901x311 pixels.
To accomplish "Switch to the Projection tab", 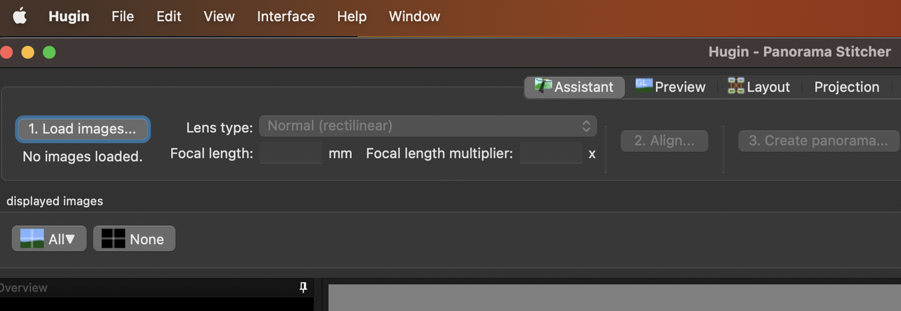I will click(847, 87).
